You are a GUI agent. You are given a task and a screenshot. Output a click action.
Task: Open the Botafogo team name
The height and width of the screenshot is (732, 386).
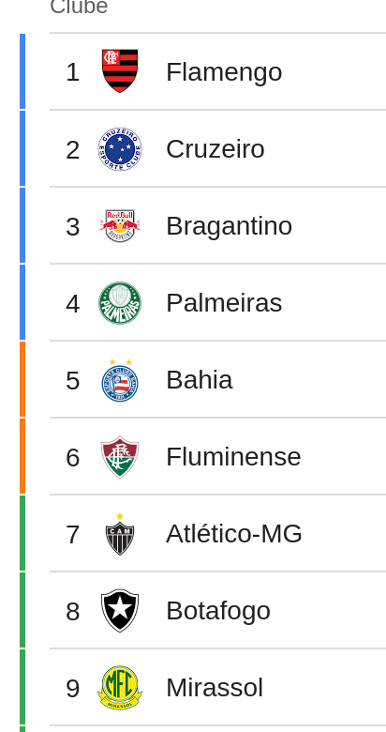tap(218, 611)
